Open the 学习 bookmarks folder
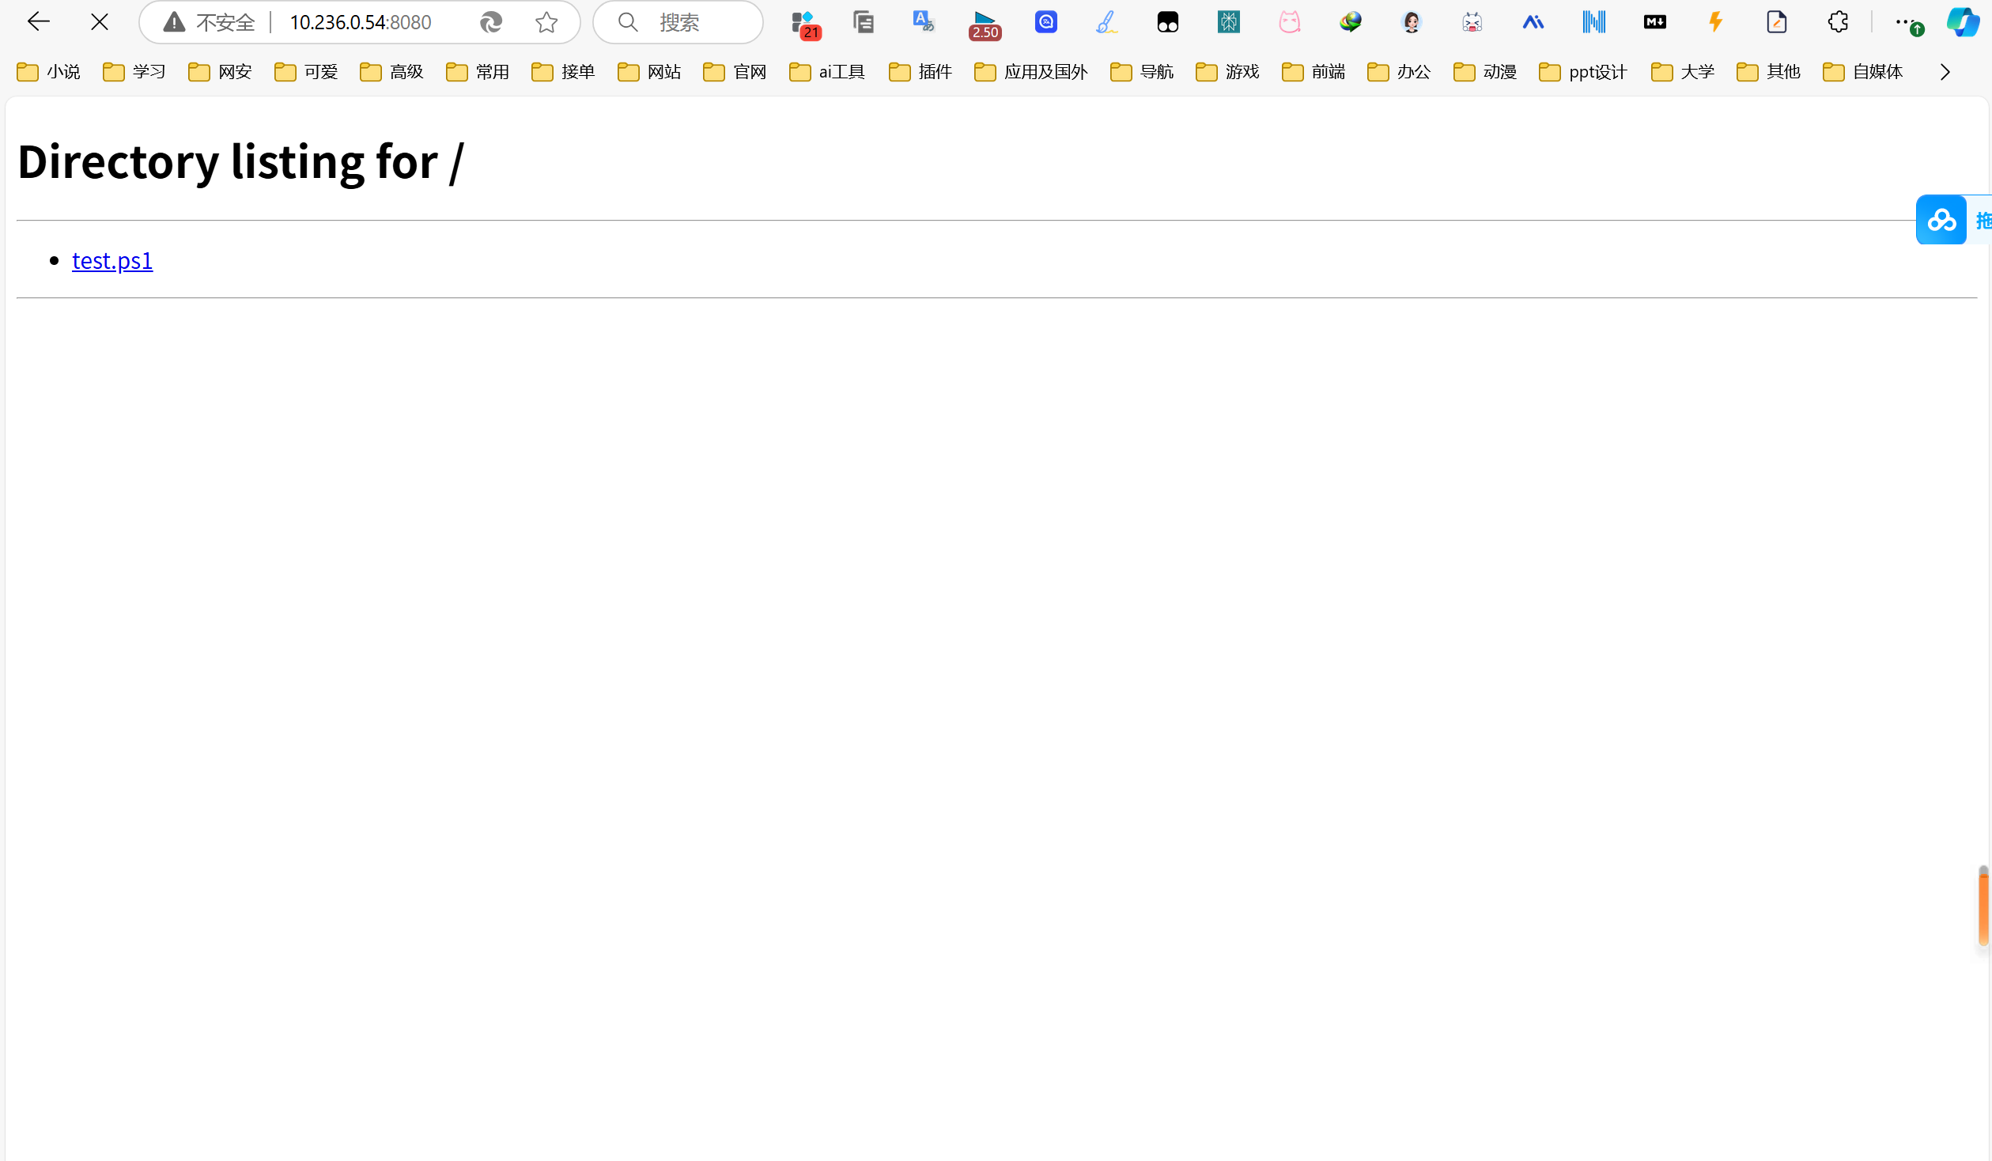 pyautogui.click(x=134, y=72)
